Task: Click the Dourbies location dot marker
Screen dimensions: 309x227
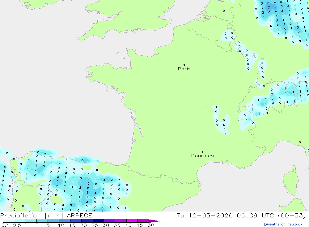Action: pos(202,152)
